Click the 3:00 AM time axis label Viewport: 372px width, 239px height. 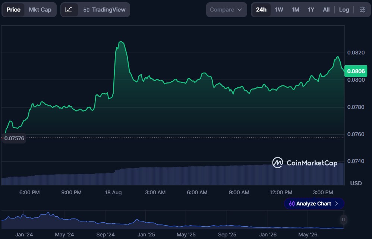click(155, 192)
